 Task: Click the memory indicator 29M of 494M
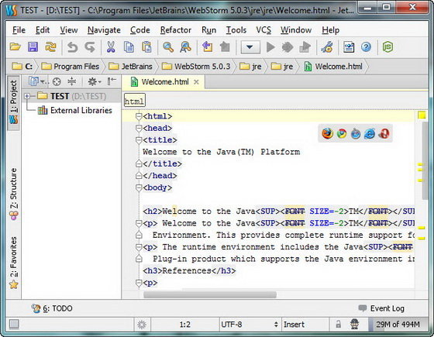398,325
